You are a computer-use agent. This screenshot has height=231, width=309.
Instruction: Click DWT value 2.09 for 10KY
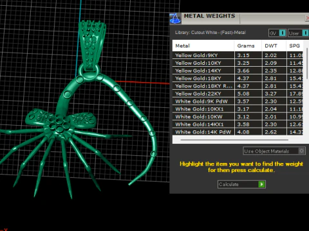coord(271,63)
